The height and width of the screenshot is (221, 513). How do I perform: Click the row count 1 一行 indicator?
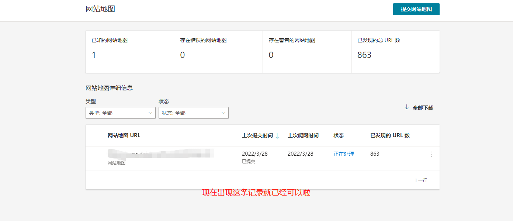pos(421,180)
